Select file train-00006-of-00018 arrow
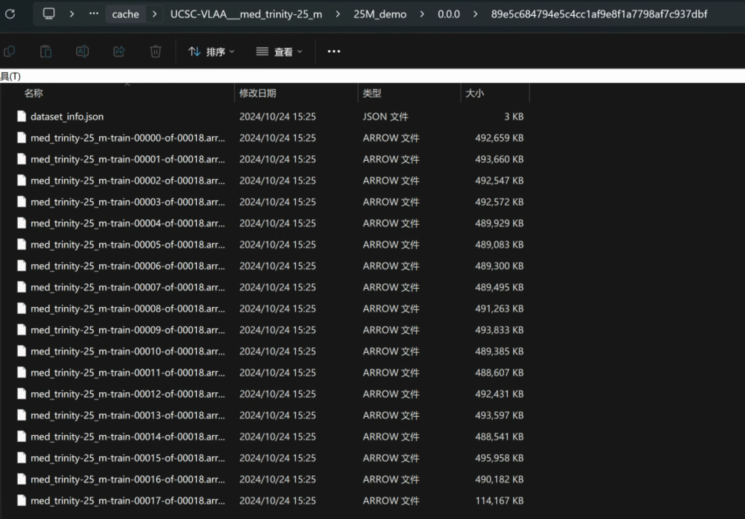The width and height of the screenshot is (745, 519). (x=128, y=266)
